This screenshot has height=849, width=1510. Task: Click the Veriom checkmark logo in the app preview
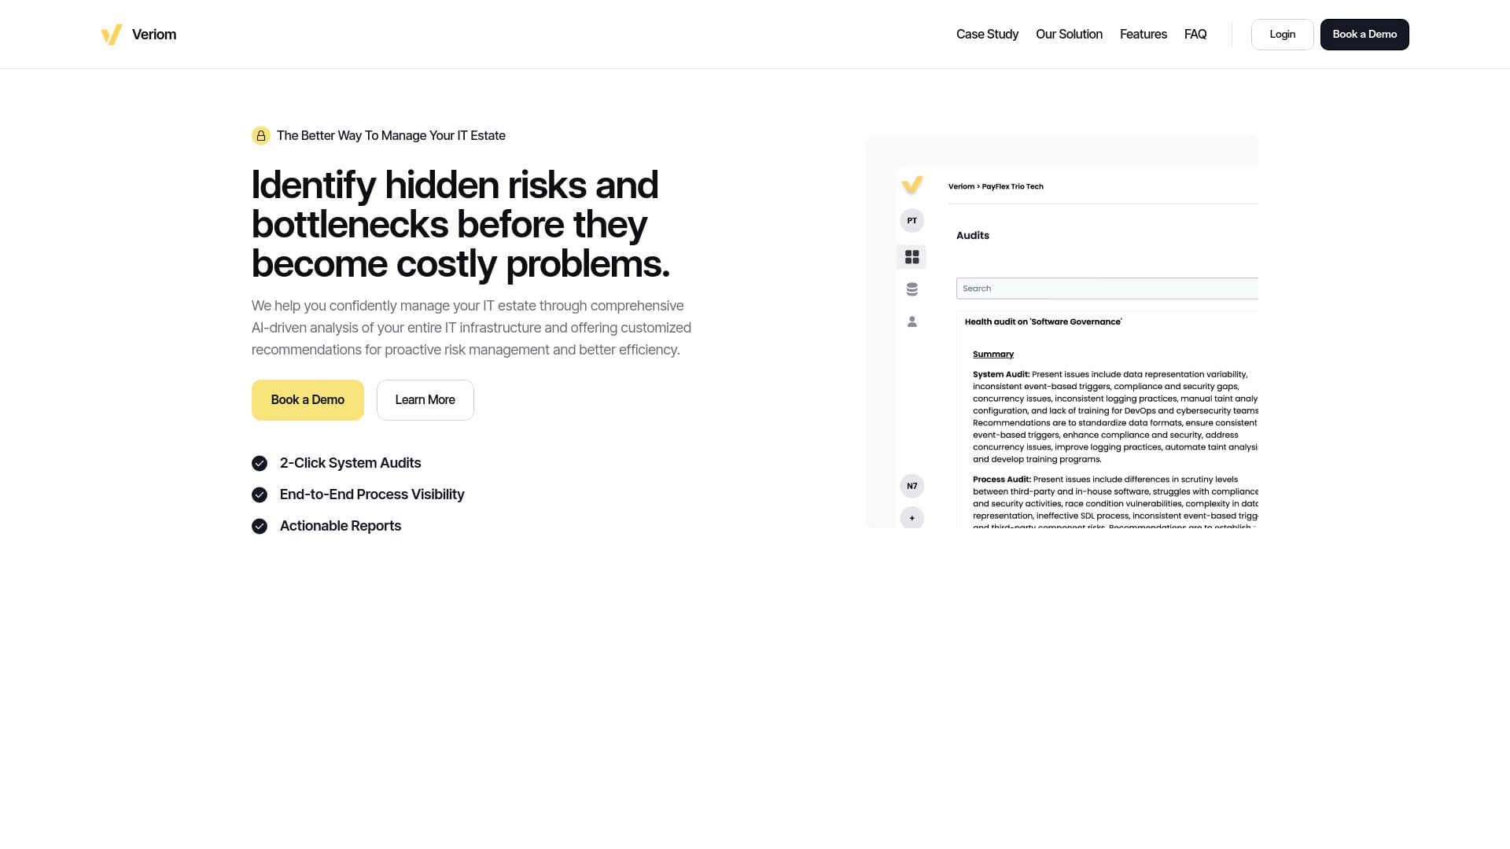912,186
